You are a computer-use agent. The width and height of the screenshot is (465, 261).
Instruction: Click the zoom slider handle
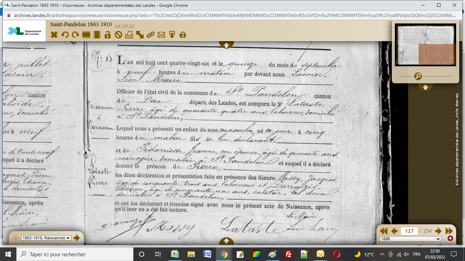pos(418,76)
